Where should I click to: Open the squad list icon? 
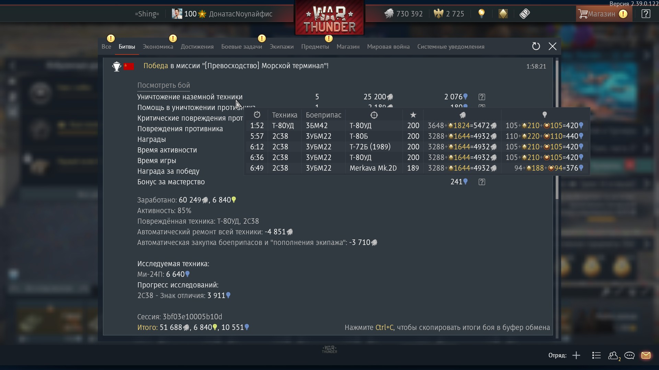(597, 355)
